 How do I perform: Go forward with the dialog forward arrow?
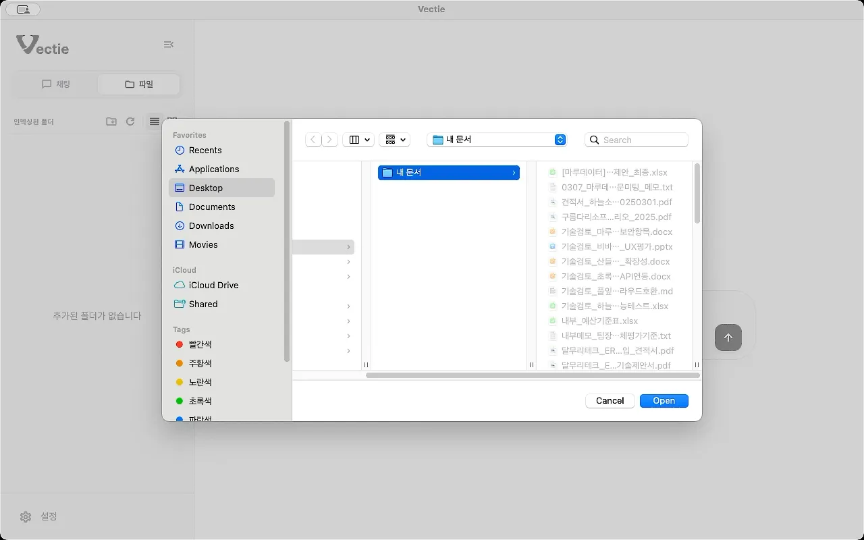pyautogui.click(x=329, y=140)
